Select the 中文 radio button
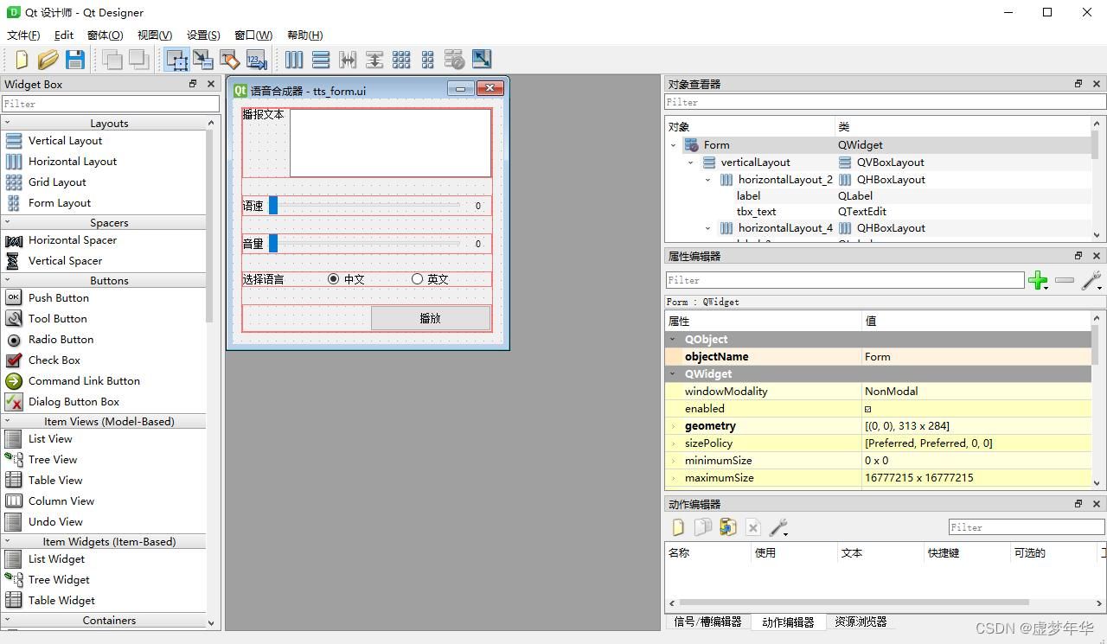This screenshot has width=1107, height=644. coord(334,279)
